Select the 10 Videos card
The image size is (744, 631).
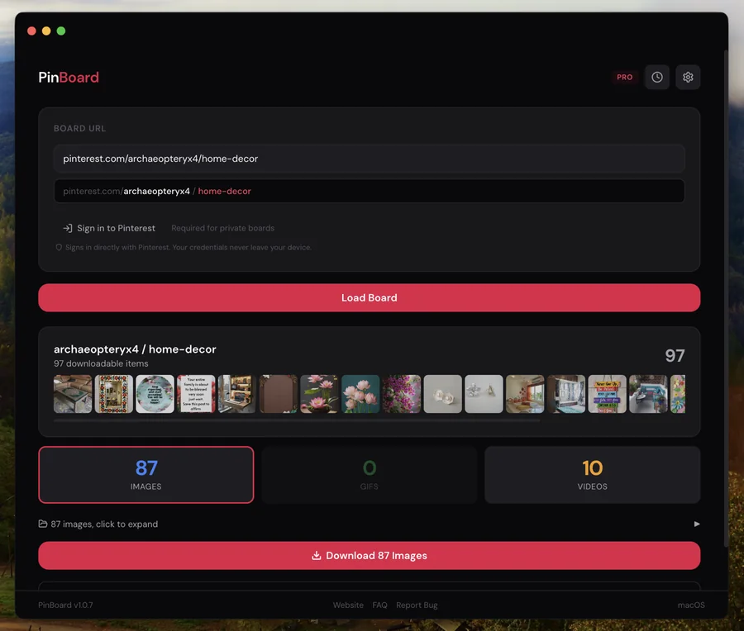tap(592, 475)
